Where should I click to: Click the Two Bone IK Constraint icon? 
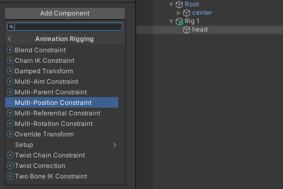[x=10, y=176]
